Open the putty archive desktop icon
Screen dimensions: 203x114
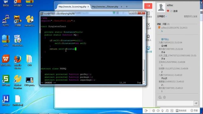coord(6,41)
